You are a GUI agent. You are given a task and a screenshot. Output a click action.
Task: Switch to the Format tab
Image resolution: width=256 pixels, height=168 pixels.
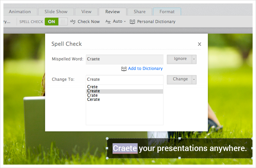[x=167, y=12]
